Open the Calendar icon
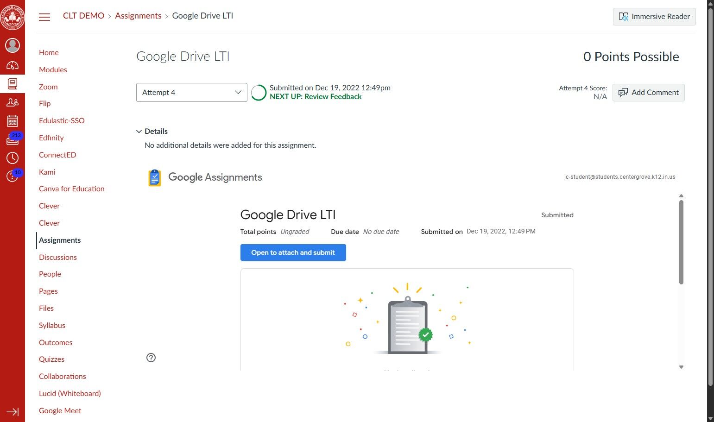 [13, 121]
